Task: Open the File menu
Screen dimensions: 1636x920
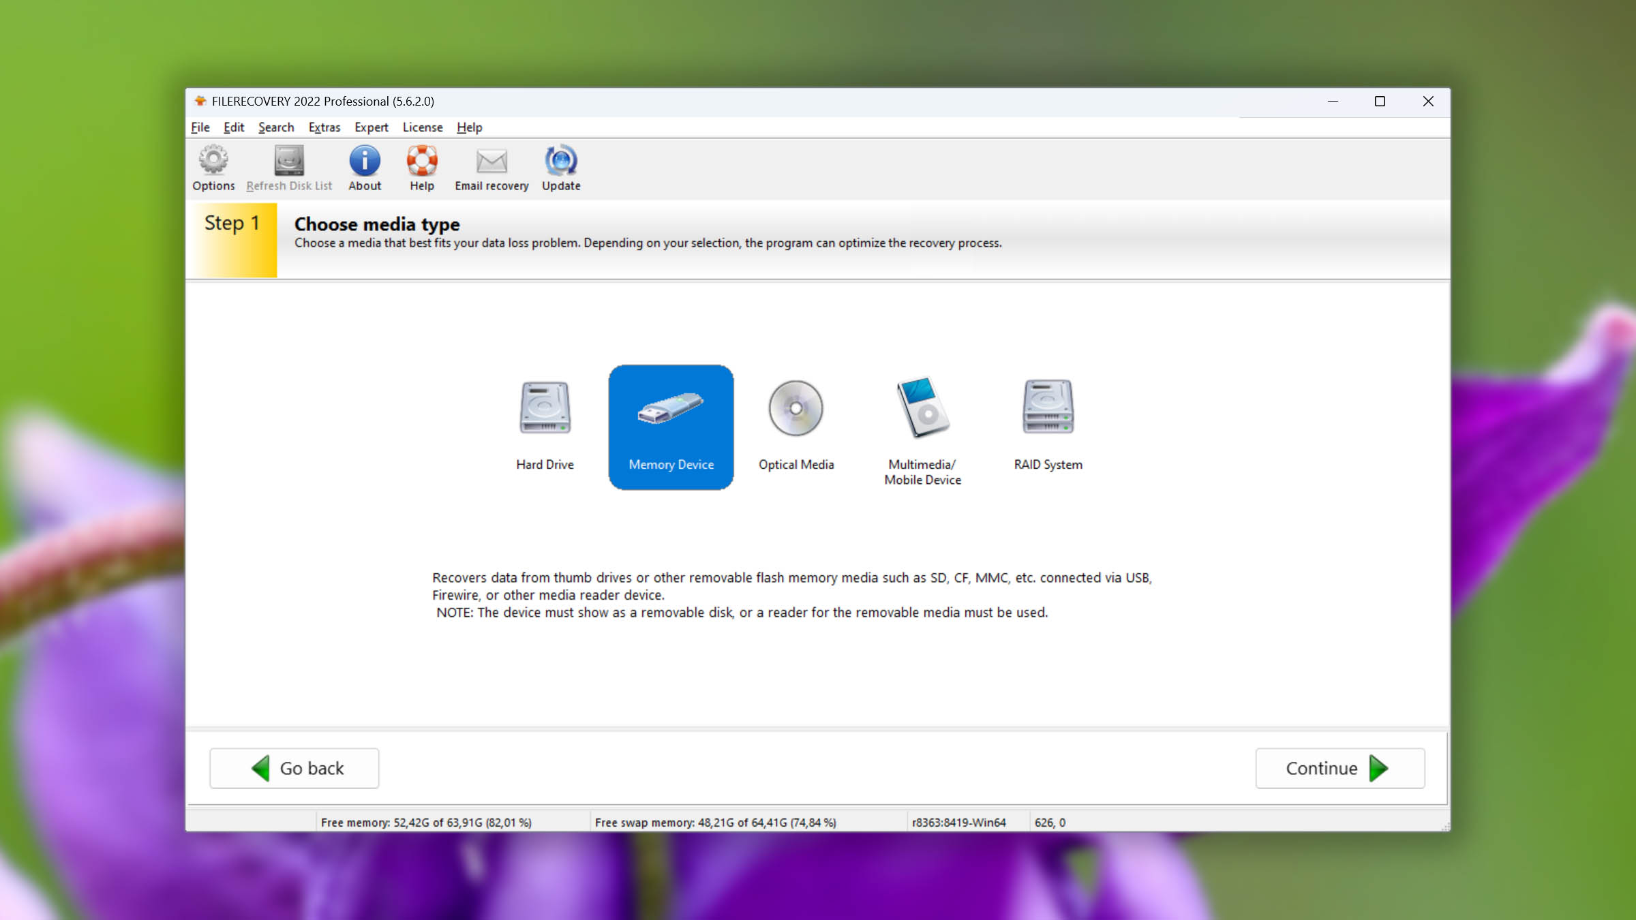Action: point(200,127)
